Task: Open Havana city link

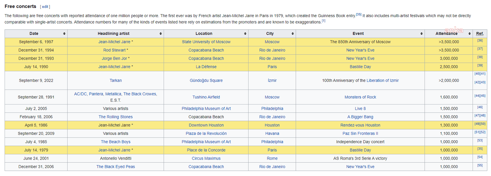Action: (272, 134)
